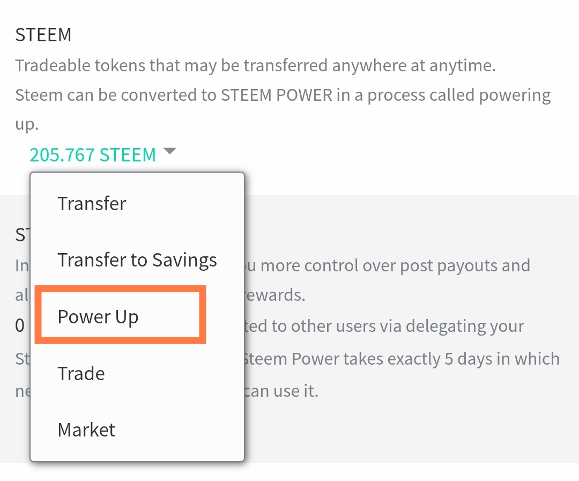Click the 'takes exactly 5 days' text
Viewport: 579px width, 481px height.
point(402,359)
